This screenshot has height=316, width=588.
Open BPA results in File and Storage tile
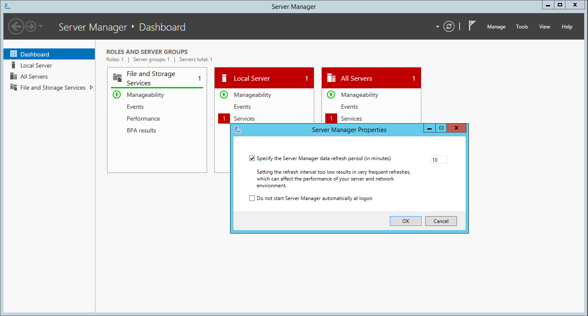141,130
